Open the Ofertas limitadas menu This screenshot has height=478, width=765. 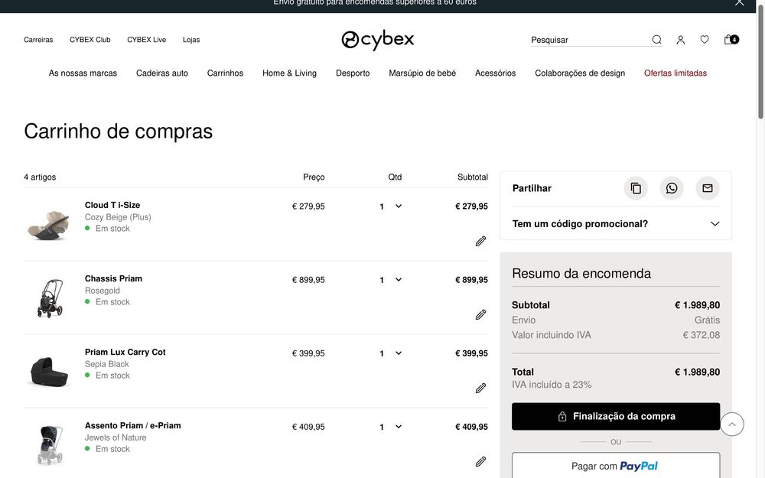[x=675, y=73]
